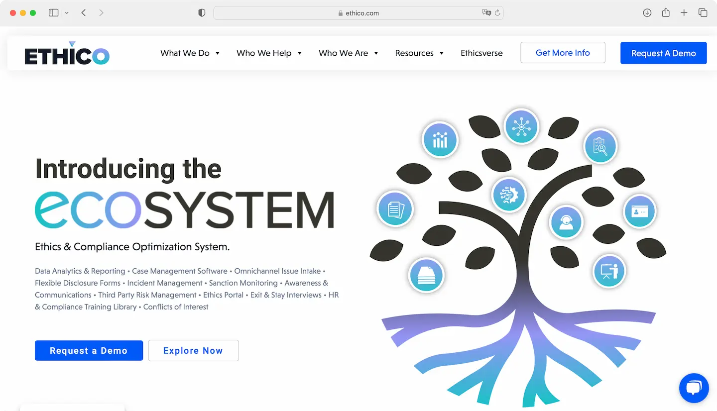This screenshot has width=717, height=411.
Task: Open sidebar options dropdown chevron
Action: (67, 13)
